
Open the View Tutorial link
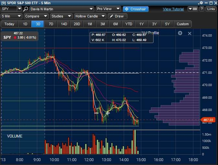point(173,9)
